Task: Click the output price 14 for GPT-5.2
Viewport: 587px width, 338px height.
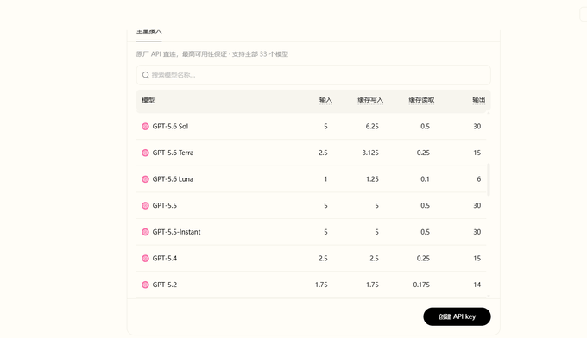Action: 477,285
